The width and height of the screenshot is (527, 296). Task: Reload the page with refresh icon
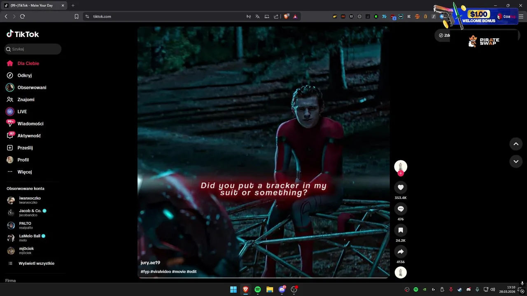[22, 16]
